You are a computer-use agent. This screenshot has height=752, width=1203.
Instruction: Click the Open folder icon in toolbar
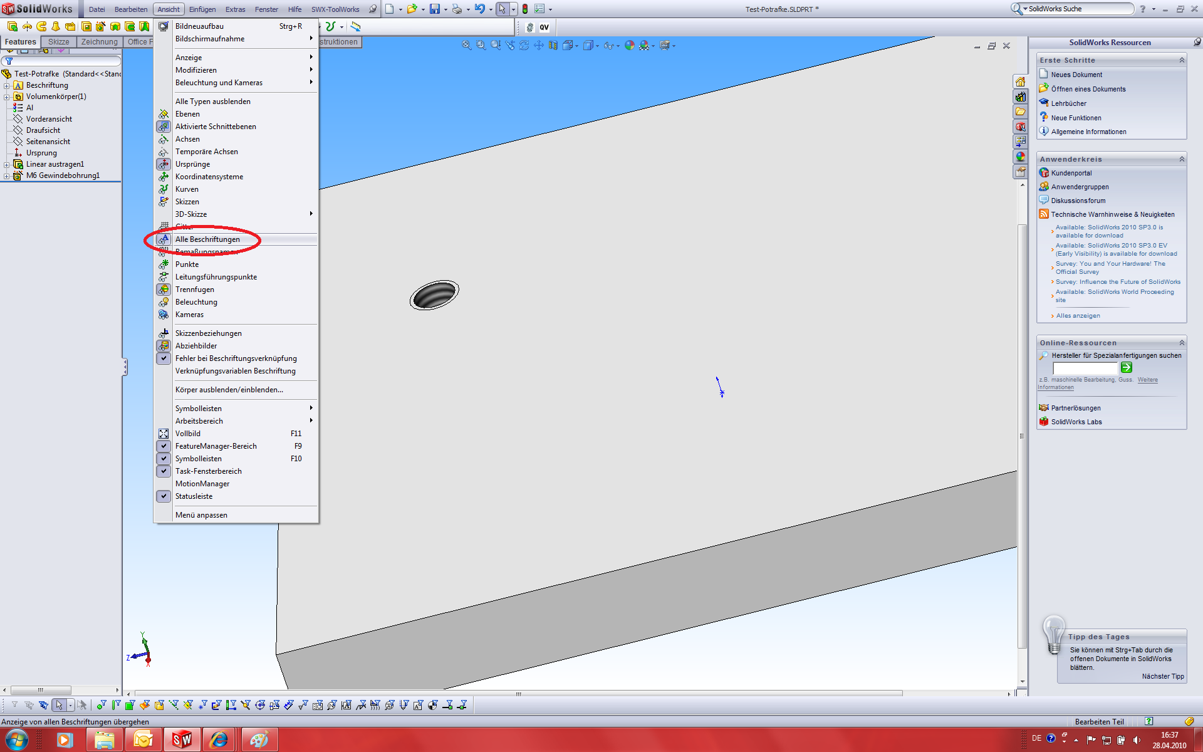click(x=412, y=9)
